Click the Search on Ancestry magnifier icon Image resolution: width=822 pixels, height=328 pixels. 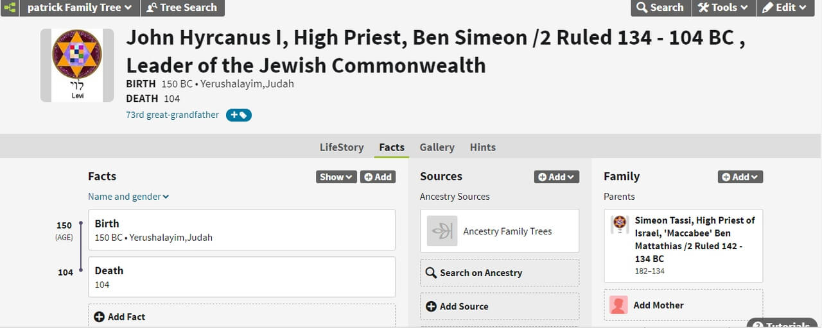click(x=431, y=273)
